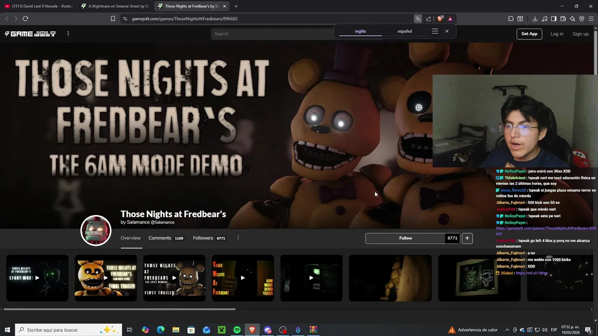The image size is (598, 336).
Task: Play the Story Mode video thumbnail
Action: coord(37,278)
